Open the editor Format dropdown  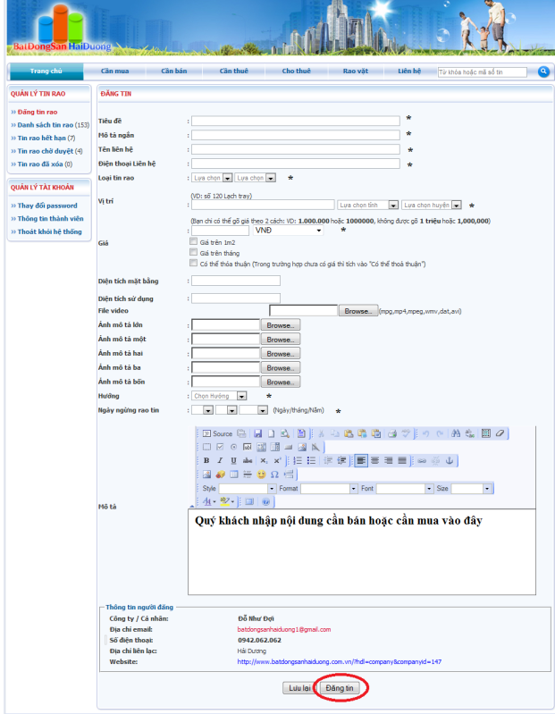click(329, 489)
